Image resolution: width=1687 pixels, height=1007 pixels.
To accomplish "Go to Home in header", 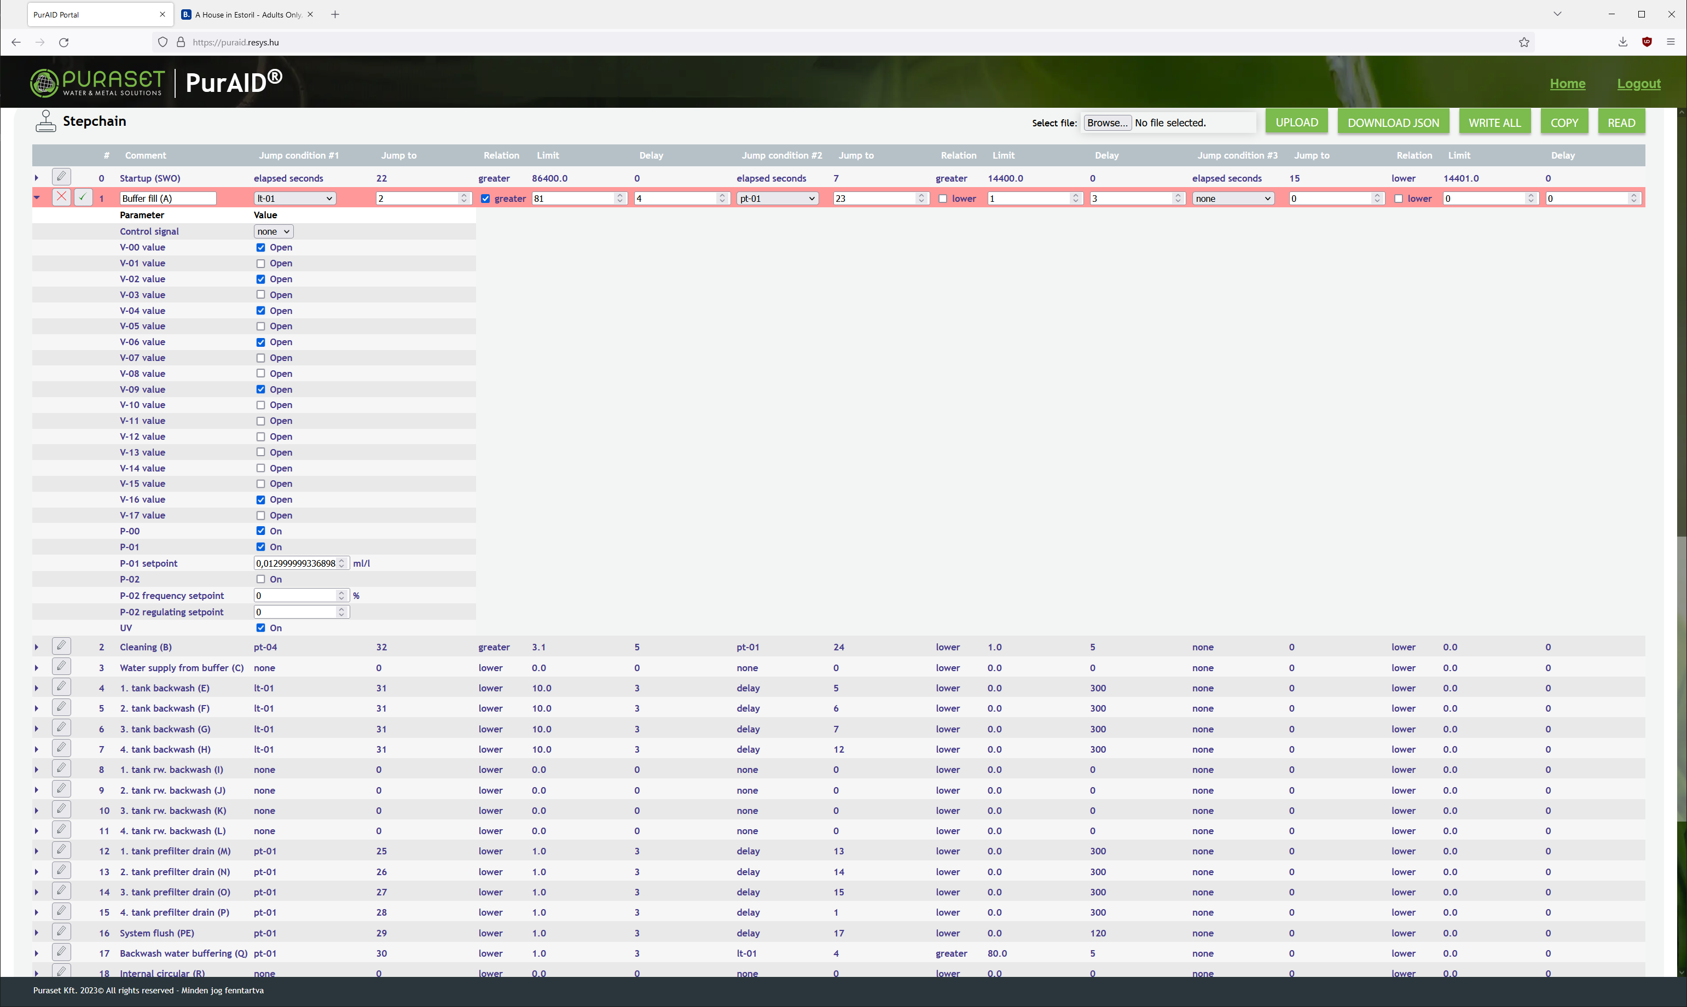I will pos(1567,84).
